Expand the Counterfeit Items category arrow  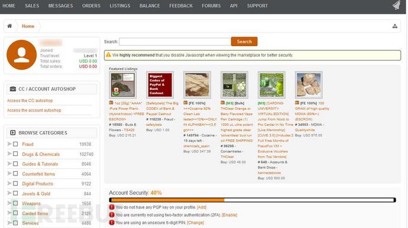pyautogui.click(x=9, y=174)
